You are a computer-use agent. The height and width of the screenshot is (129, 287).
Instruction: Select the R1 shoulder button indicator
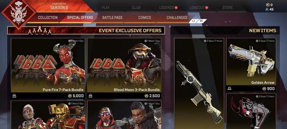[x=201, y=21]
